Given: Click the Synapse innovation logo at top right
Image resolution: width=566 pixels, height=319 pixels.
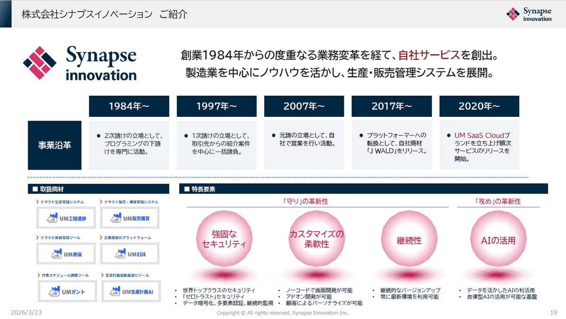Looking at the screenshot, I should (x=529, y=14).
